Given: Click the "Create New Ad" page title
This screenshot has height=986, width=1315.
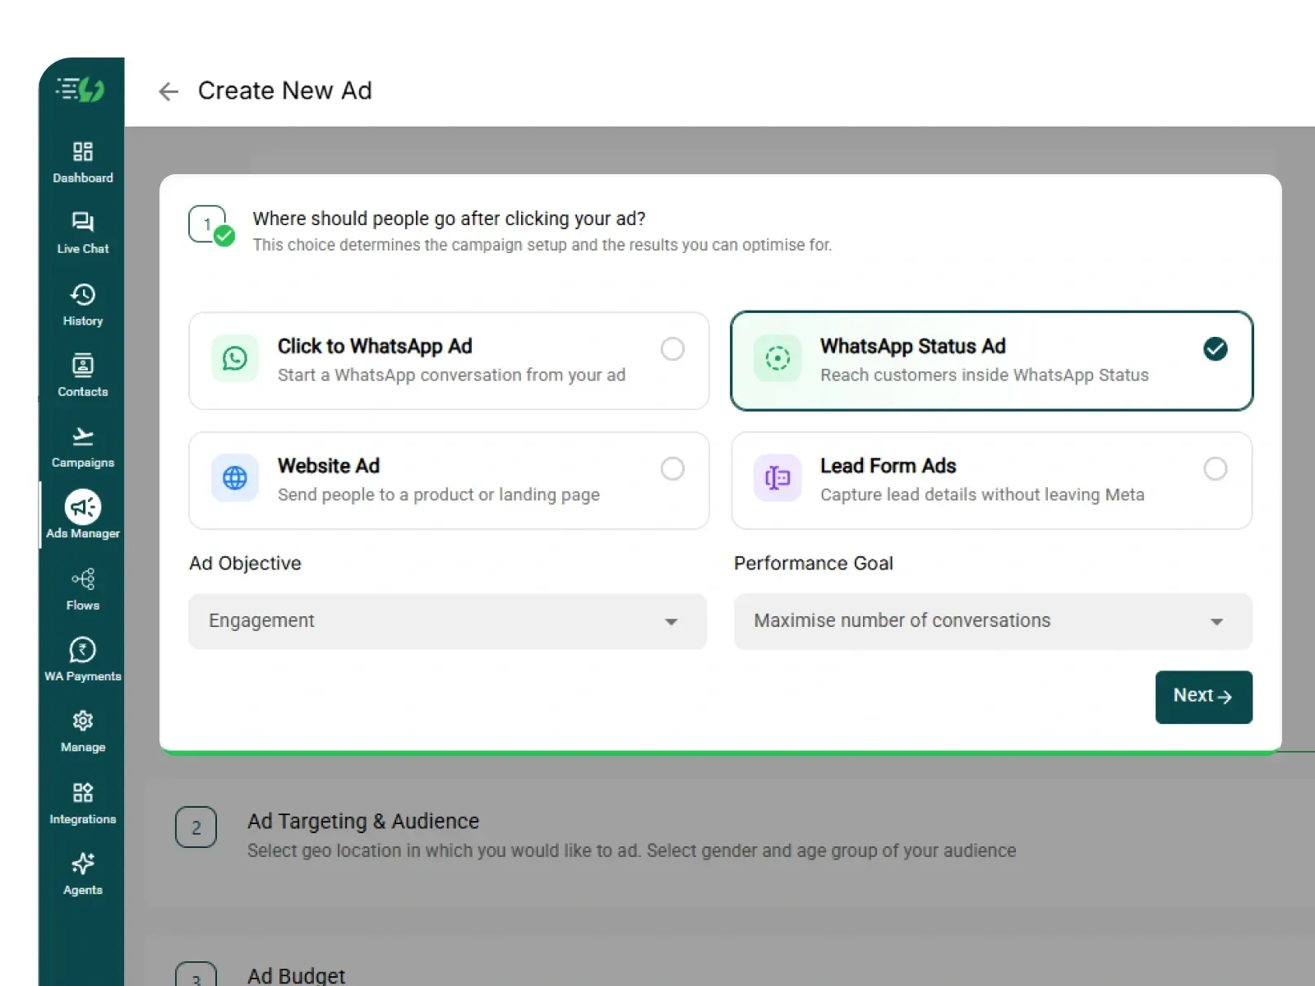Looking at the screenshot, I should tap(285, 90).
